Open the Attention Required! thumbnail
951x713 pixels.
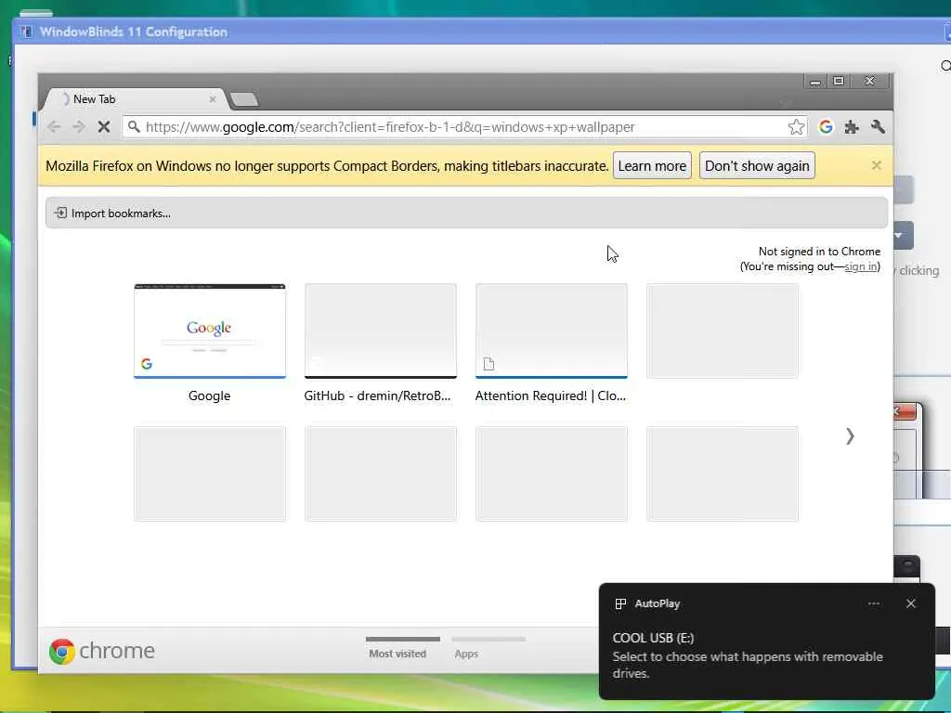[x=552, y=331]
